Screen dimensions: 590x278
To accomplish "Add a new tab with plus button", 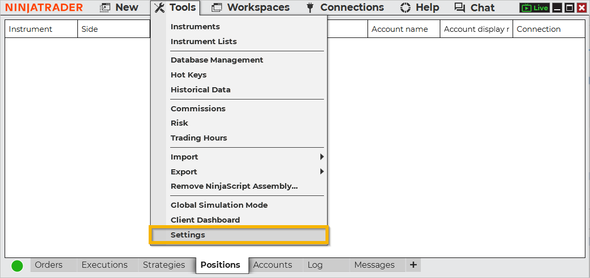I will (x=413, y=265).
